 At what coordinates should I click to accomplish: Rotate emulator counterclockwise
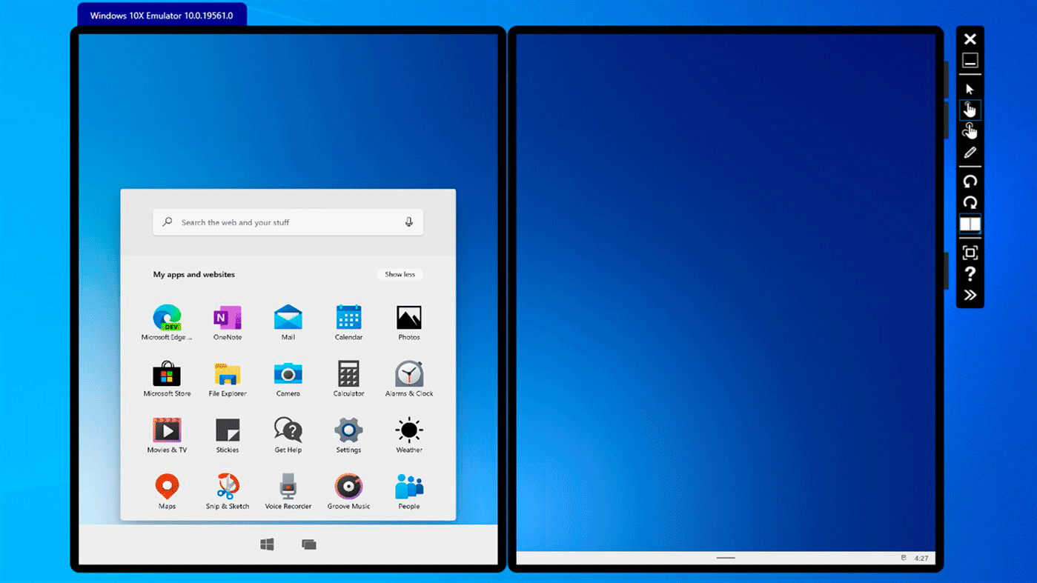click(x=970, y=181)
